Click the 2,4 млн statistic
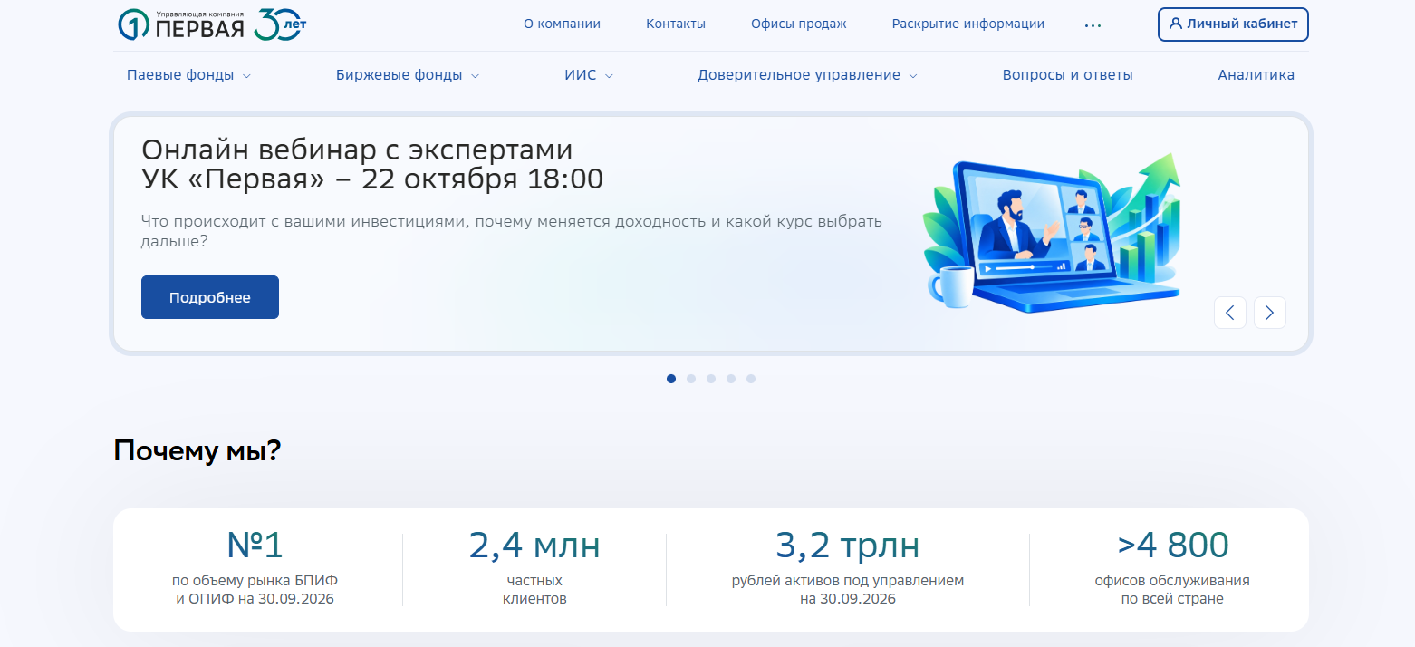The width and height of the screenshot is (1415, 647). 534,546
